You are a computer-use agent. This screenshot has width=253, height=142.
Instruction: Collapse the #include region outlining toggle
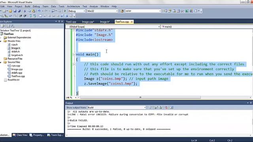(74, 30)
